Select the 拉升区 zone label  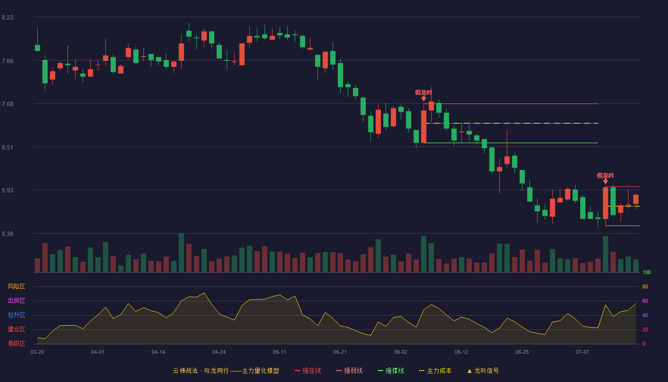(16, 315)
